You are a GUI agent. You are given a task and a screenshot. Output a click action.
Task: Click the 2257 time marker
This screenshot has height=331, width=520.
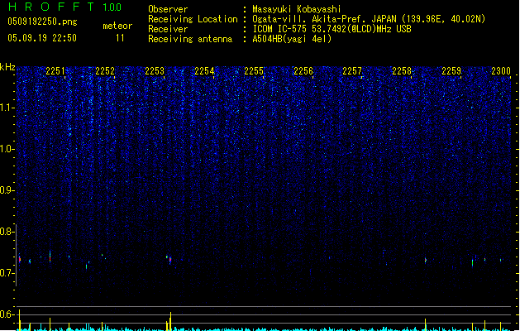(x=352, y=71)
